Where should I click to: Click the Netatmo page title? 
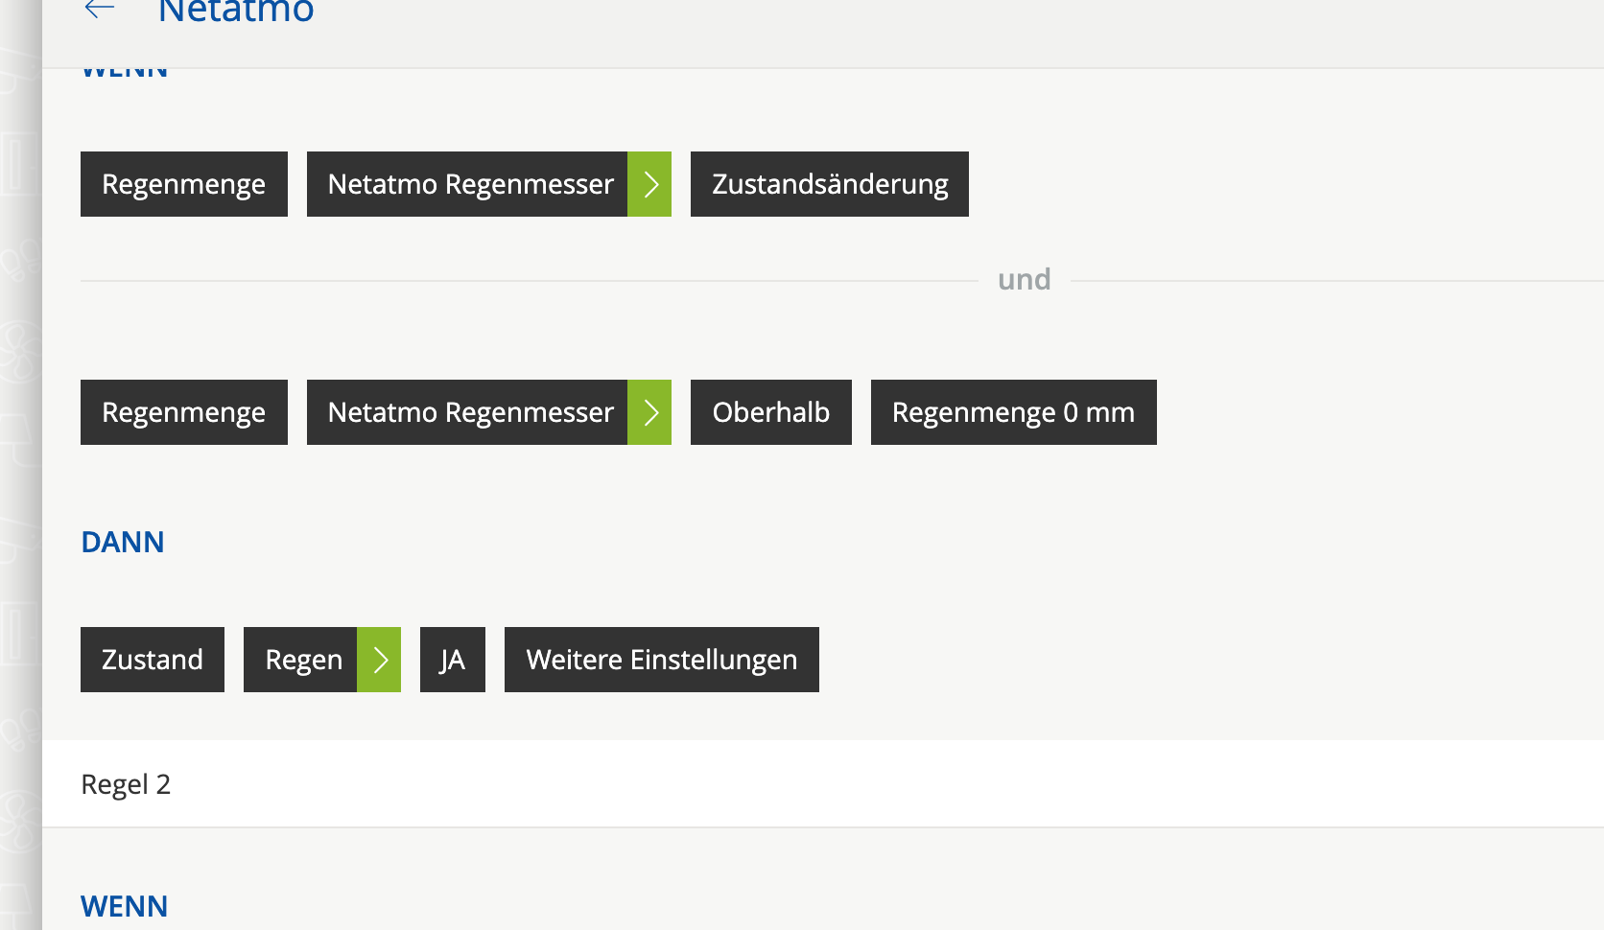236,12
